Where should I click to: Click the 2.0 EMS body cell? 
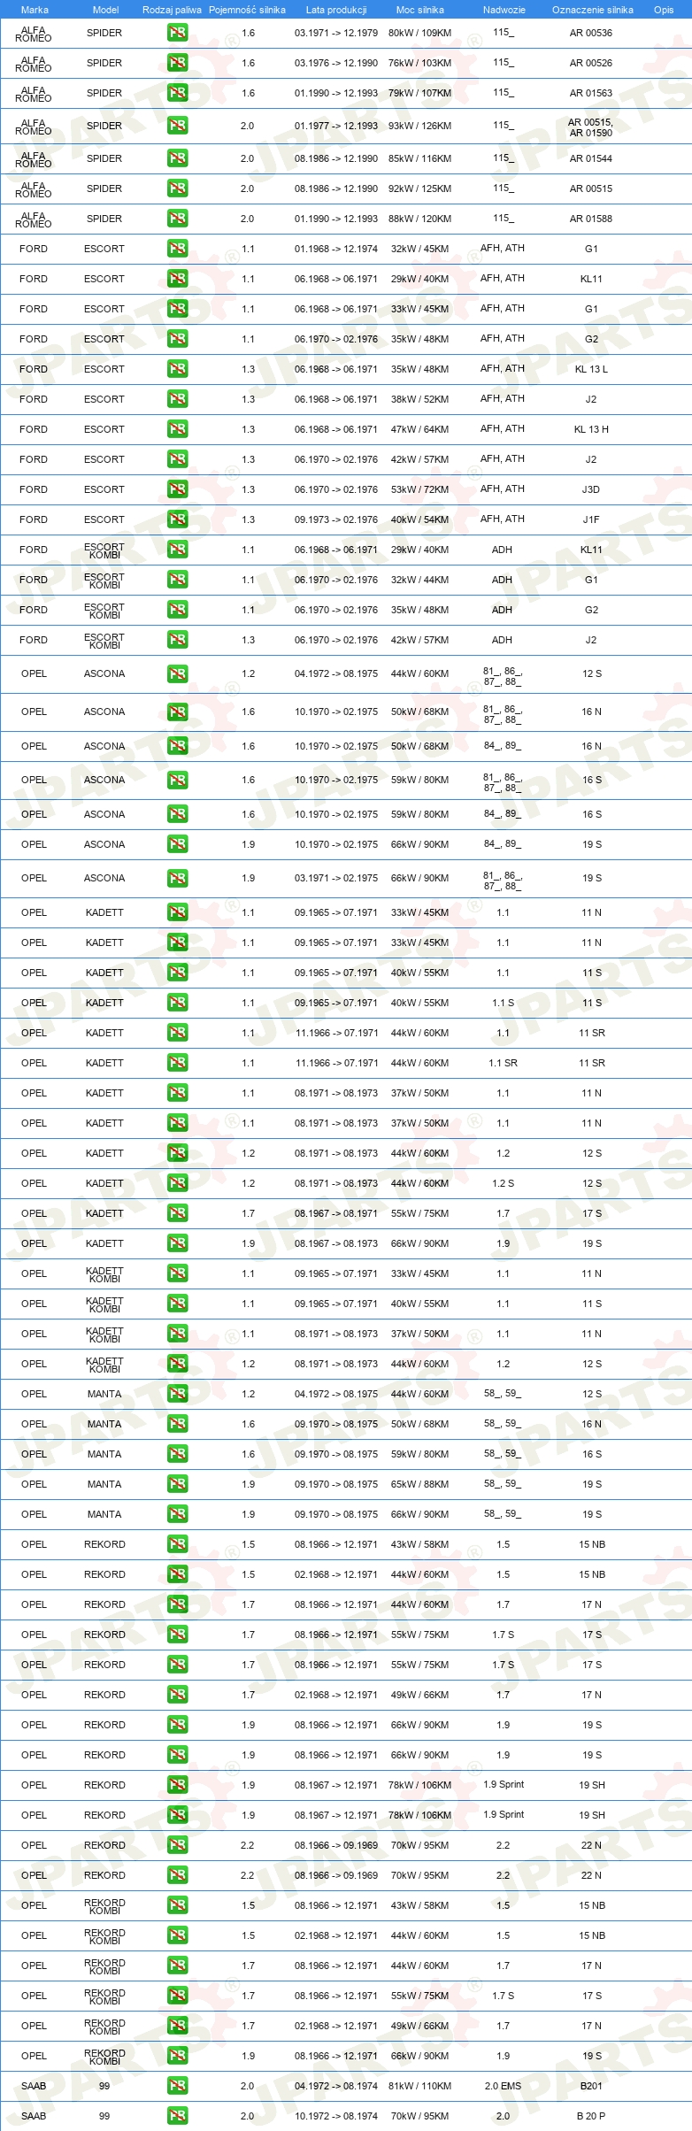coord(503,2086)
